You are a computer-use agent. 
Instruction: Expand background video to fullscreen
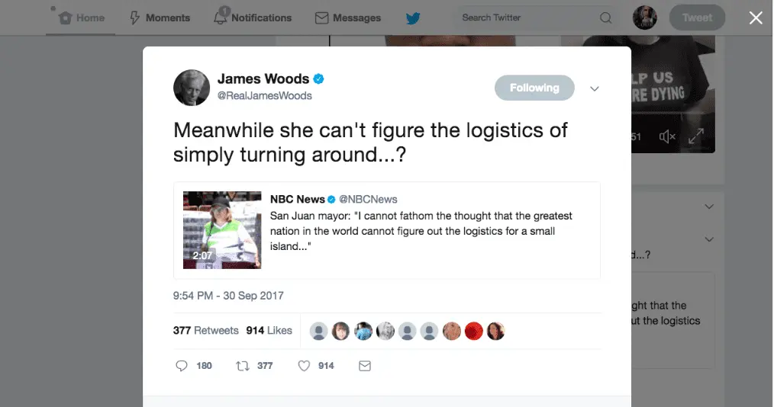696,136
